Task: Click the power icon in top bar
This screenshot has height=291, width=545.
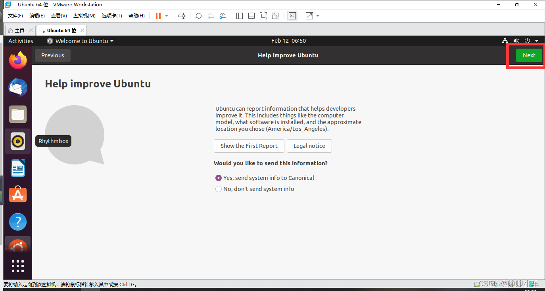Action: click(527, 41)
